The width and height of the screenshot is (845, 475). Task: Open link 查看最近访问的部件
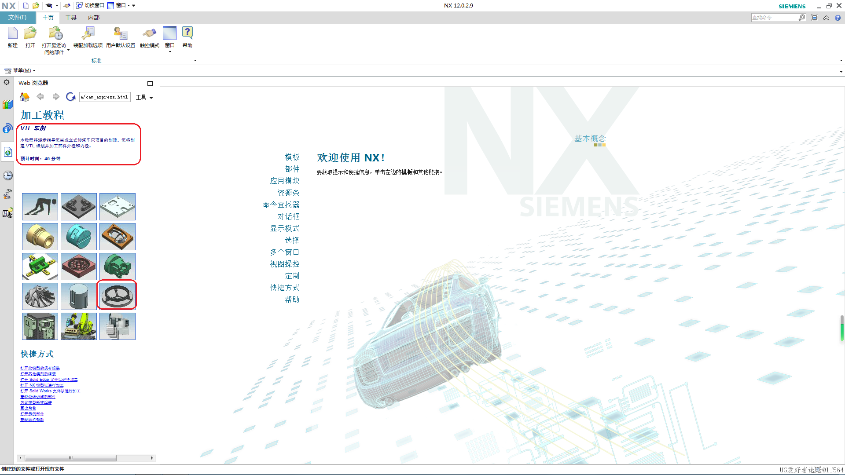pyautogui.click(x=38, y=397)
